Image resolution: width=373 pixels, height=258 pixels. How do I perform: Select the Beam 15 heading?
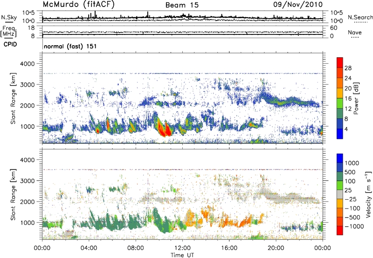182,5
